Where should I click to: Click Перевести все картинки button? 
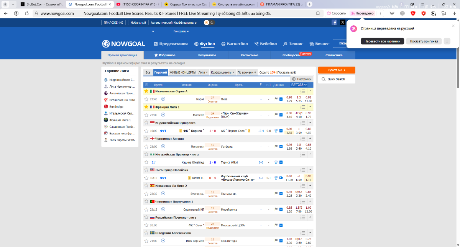click(382, 41)
